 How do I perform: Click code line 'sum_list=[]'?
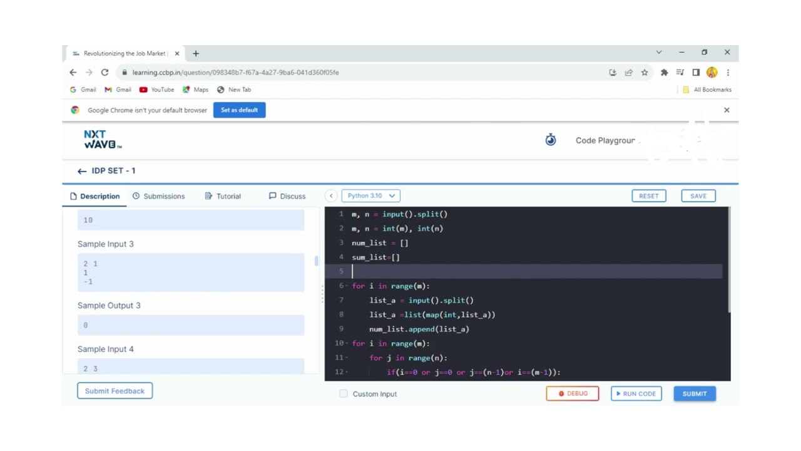pos(375,257)
